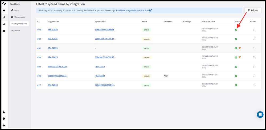The height and width of the screenshot is (130, 266).
Task: Click the logout icon in sidebar
Action: point(4,125)
